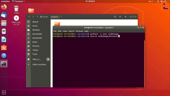Open the clock and calendar panel
Image resolution: width=170 pixels, height=96 pixels.
pyautogui.click(x=90, y=1)
